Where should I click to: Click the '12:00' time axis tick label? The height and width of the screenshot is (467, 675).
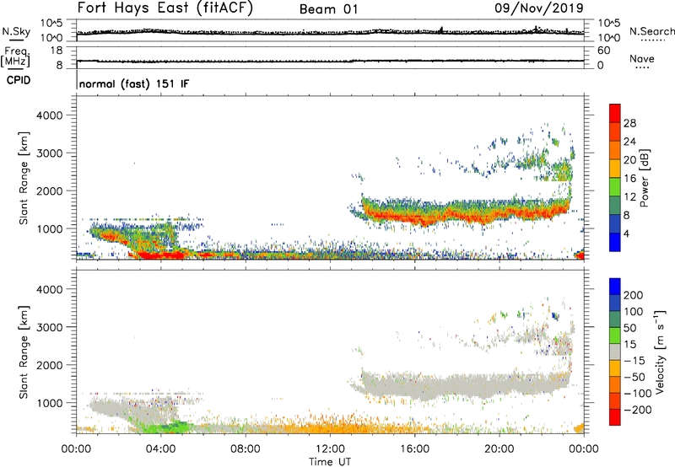pyautogui.click(x=330, y=449)
